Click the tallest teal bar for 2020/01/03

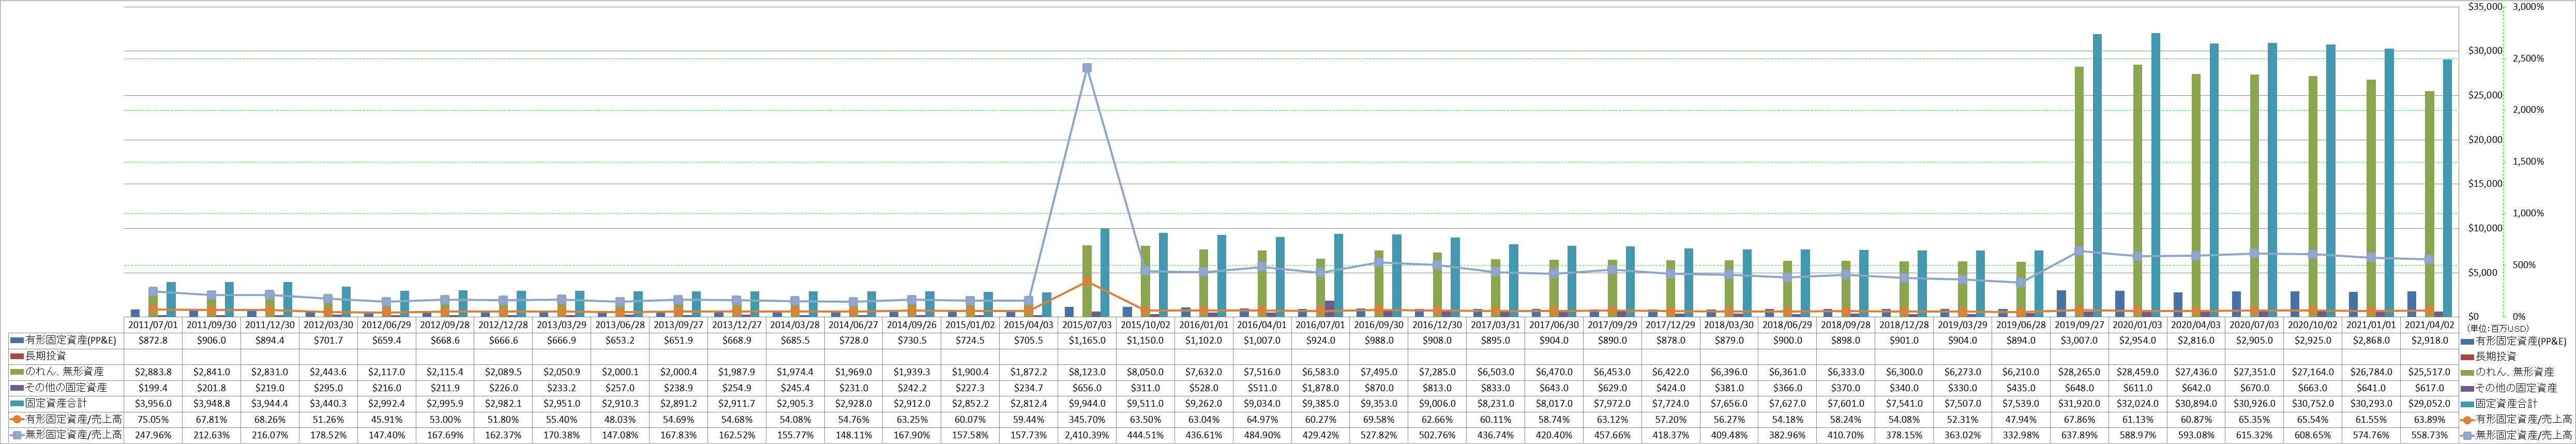point(2155,175)
